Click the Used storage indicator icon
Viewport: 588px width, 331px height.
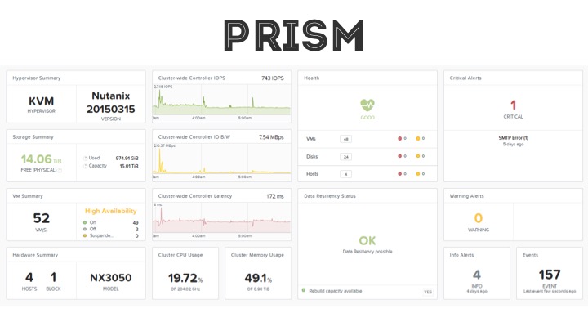[85, 159]
